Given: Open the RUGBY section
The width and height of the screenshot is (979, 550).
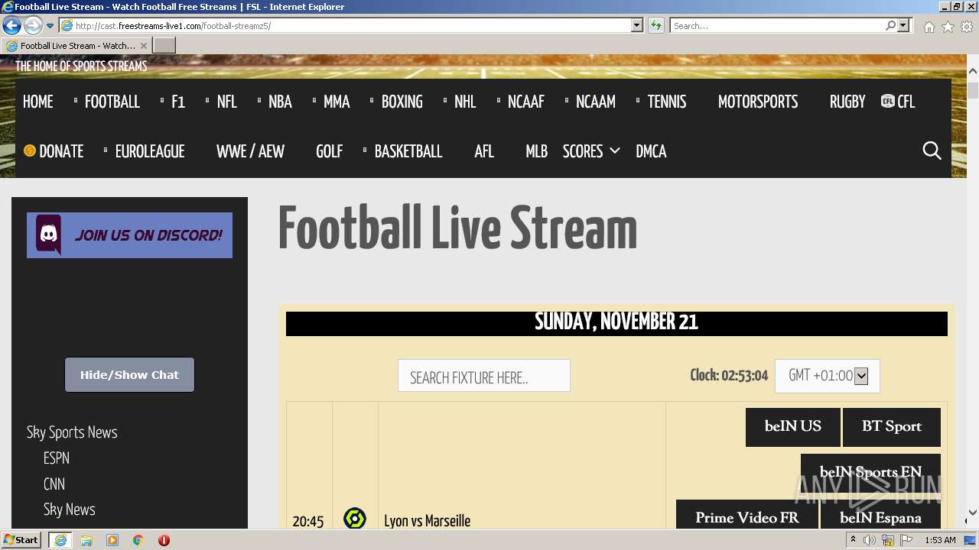Looking at the screenshot, I should 847,102.
